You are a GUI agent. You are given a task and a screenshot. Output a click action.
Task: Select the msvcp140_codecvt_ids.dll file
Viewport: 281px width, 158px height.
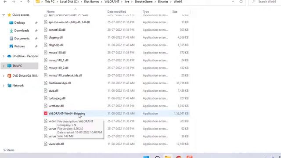[65, 75]
